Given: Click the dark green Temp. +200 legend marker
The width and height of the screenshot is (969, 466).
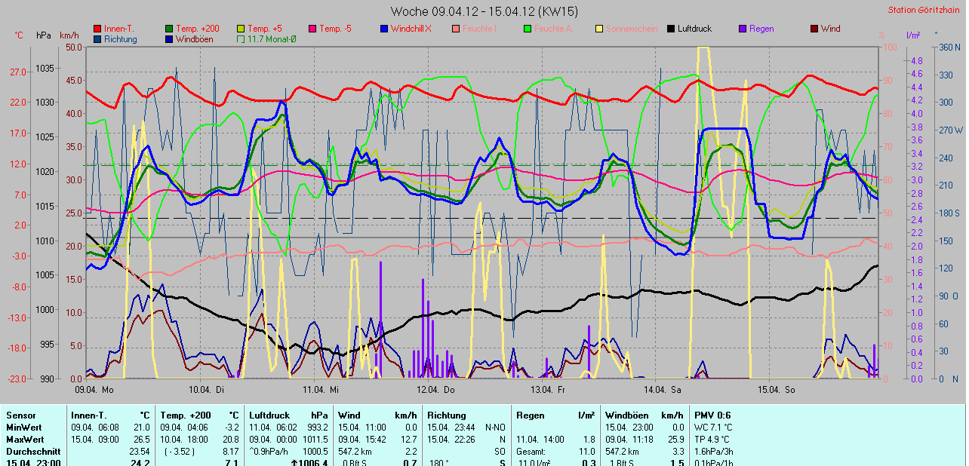Looking at the screenshot, I should [169, 29].
